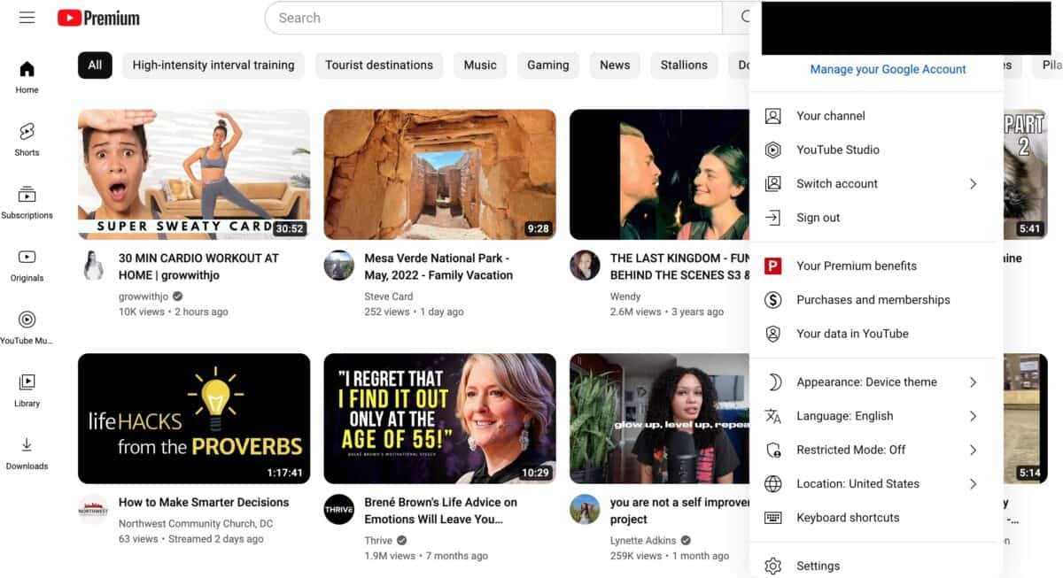The width and height of the screenshot is (1063, 578).
Task: Expand the Location submenu chevron
Action: pyautogui.click(x=973, y=484)
